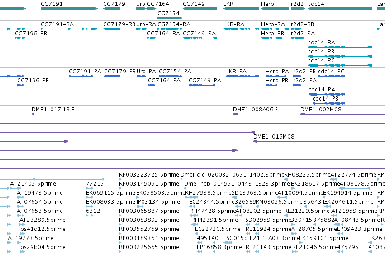
Task: Select the cdc14-RA transcript label
Action: point(322,43)
